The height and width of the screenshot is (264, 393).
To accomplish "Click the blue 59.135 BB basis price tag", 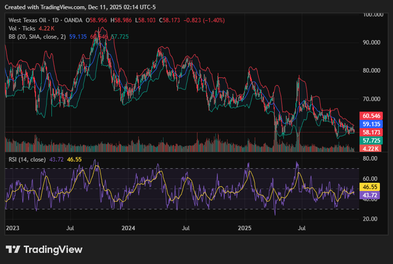I will point(371,124).
